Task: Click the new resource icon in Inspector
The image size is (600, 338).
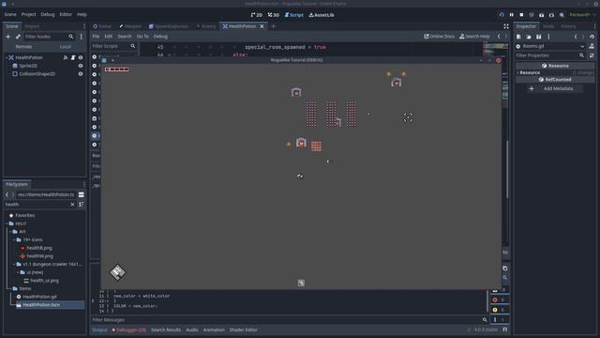Action: tap(518, 37)
